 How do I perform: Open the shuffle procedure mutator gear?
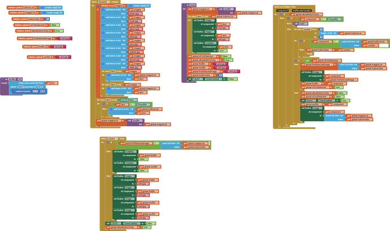[x=3, y=79]
